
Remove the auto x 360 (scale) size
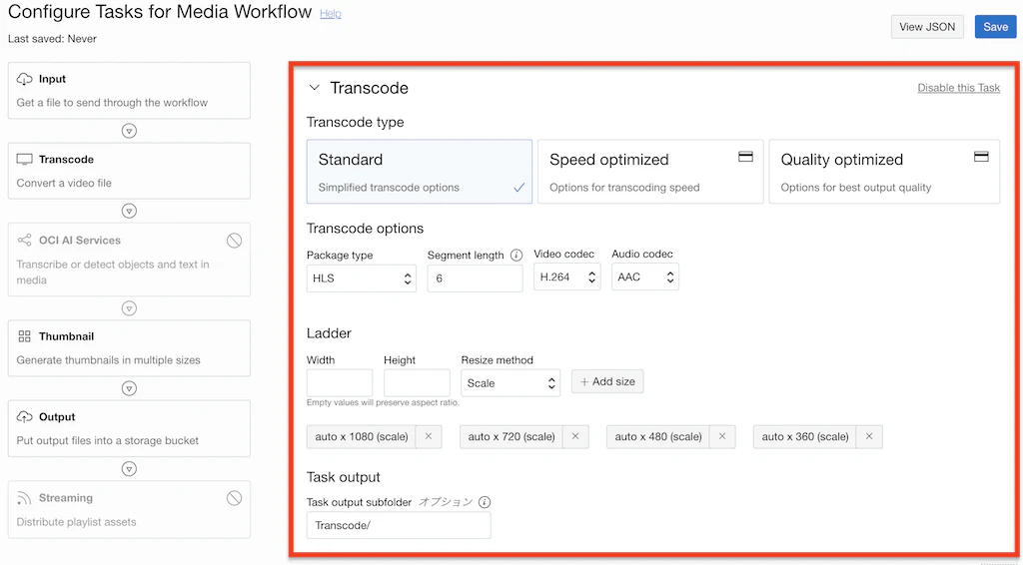(x=869, y=436)
